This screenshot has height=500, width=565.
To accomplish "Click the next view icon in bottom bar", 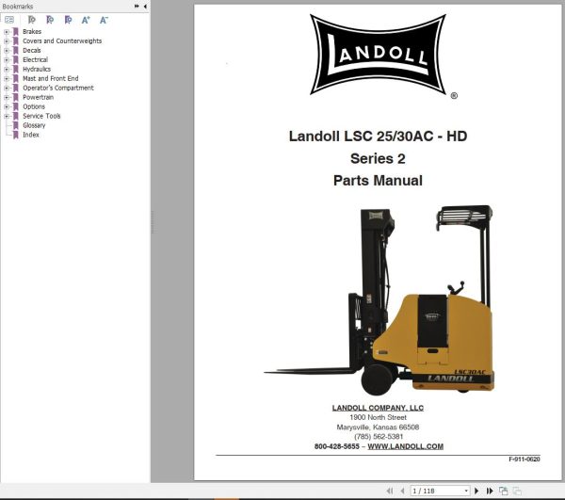I will pyautogui.click(x=517, y=491).
